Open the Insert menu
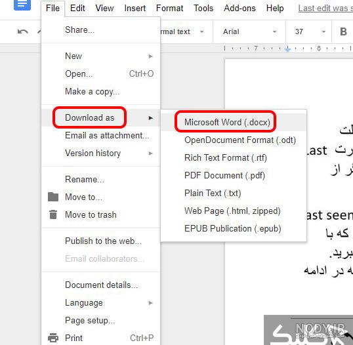Image resolution: width=353 pixels, height=345 pixels. pos(135,9)
